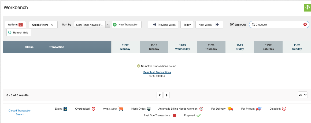This screenshot has width=311, height=123.
Task: Click the Kiosk Order computer icon
Action: (x=149, y=109)
